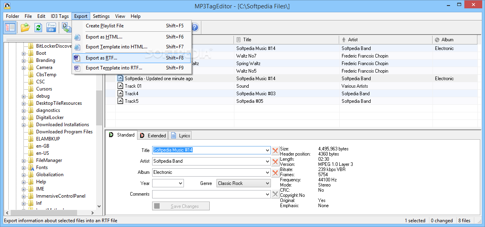Click the blue help question-mark icon
485x227 pixels.
(195, 27)
